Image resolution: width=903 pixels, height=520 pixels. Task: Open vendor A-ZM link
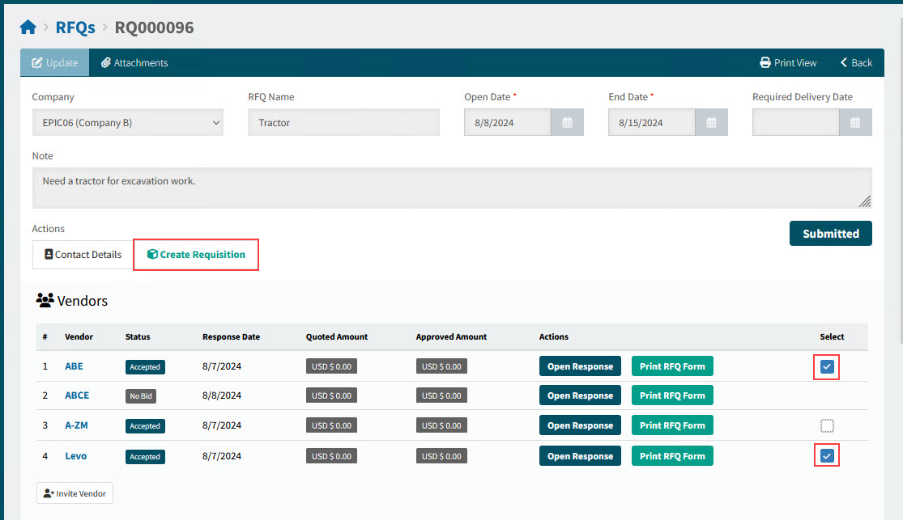(76, 425)
